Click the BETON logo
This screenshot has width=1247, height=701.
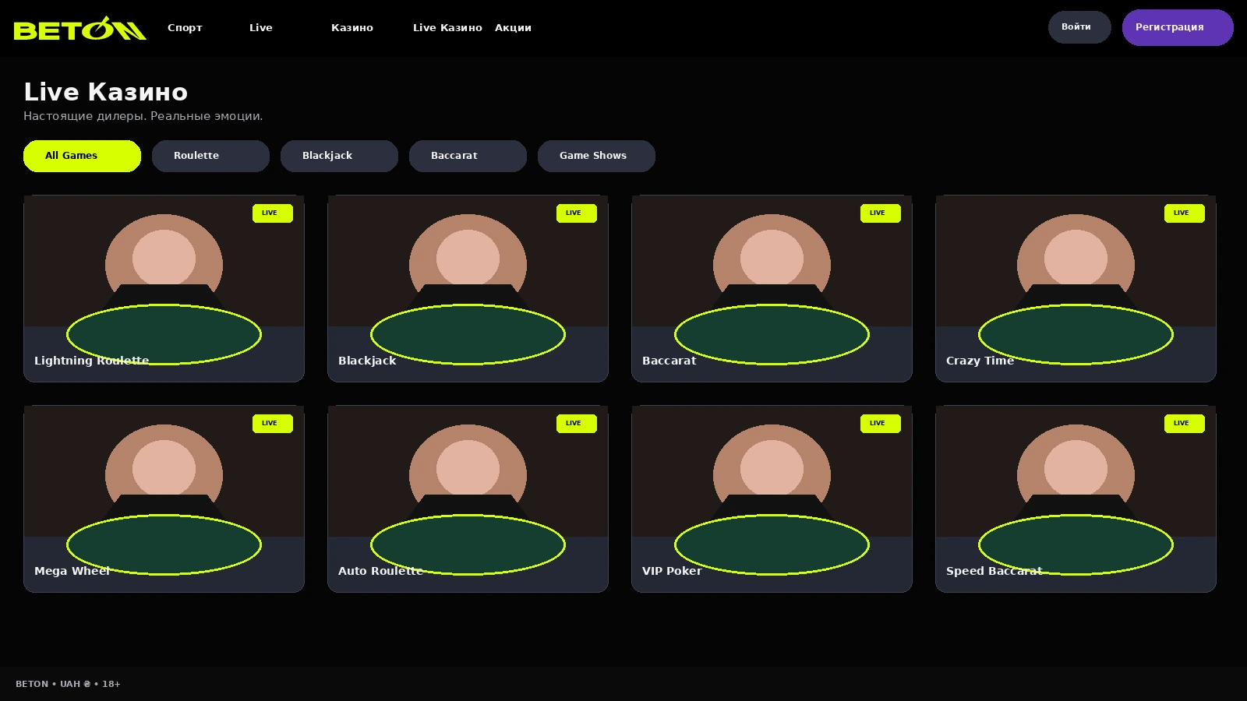80,28
